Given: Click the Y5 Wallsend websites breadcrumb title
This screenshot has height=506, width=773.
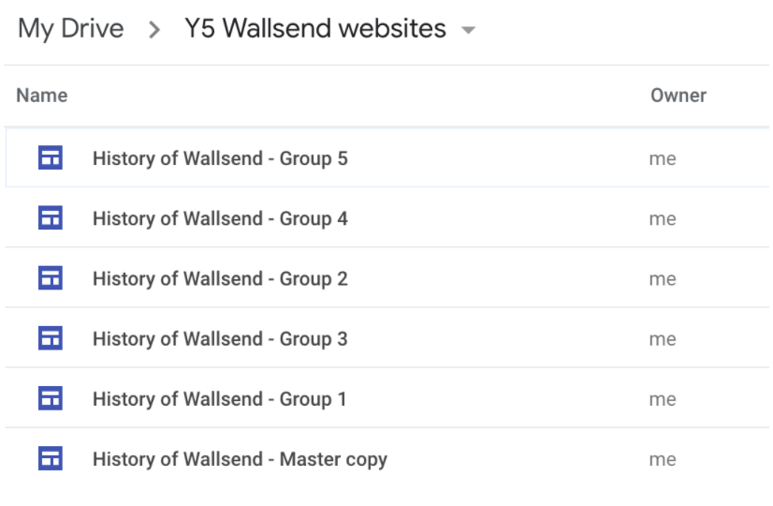Looking at the screenshot, I should (x=315, y=28).
